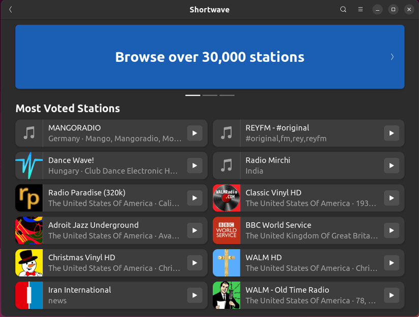The height and width of the screenshot is (317, 419).
Task: Open the Radio Mirchi station title
Action: click(268, 160)
